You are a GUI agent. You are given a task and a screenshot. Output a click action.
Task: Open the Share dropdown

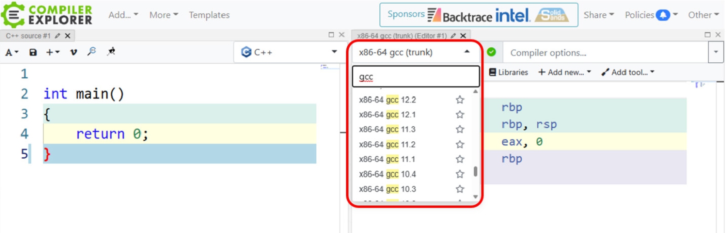[x=598, y=15]
